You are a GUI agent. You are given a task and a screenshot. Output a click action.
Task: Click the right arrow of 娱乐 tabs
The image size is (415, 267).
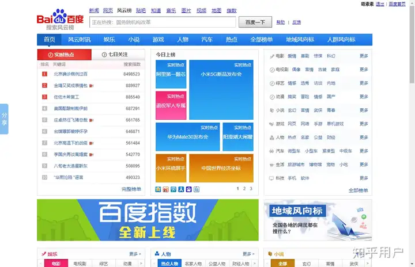point(141,264)
